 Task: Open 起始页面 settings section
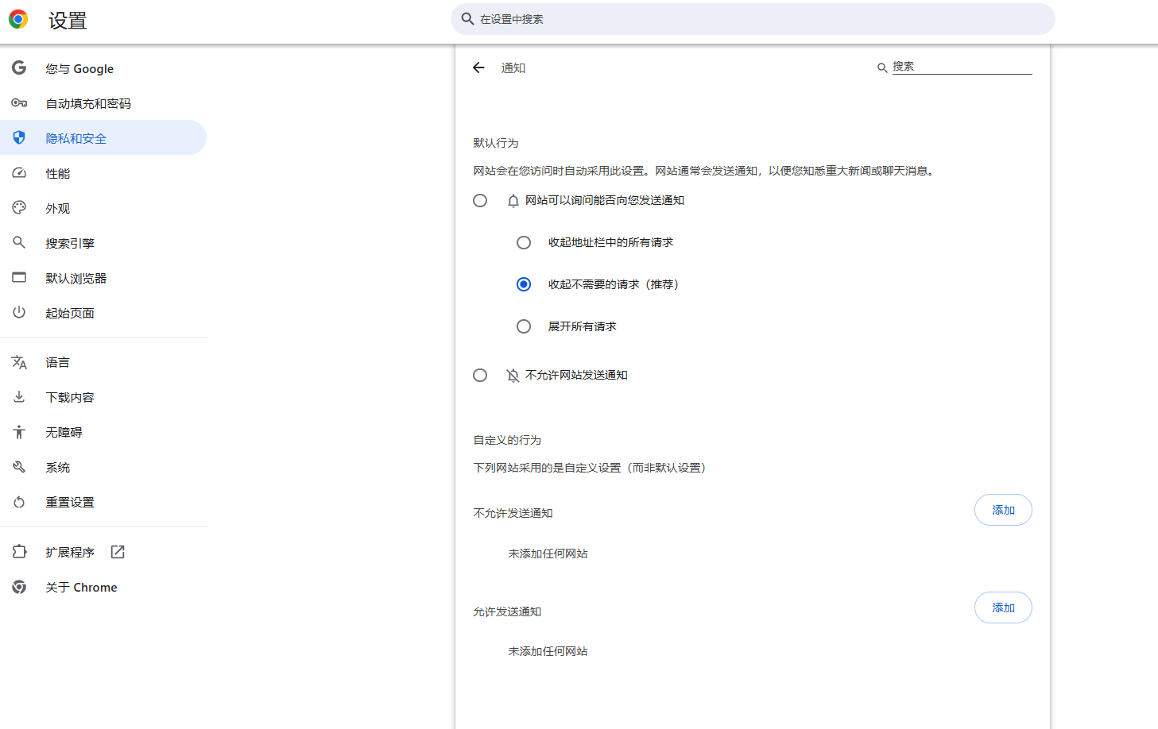pyautogui.click(x=103, y=313)
